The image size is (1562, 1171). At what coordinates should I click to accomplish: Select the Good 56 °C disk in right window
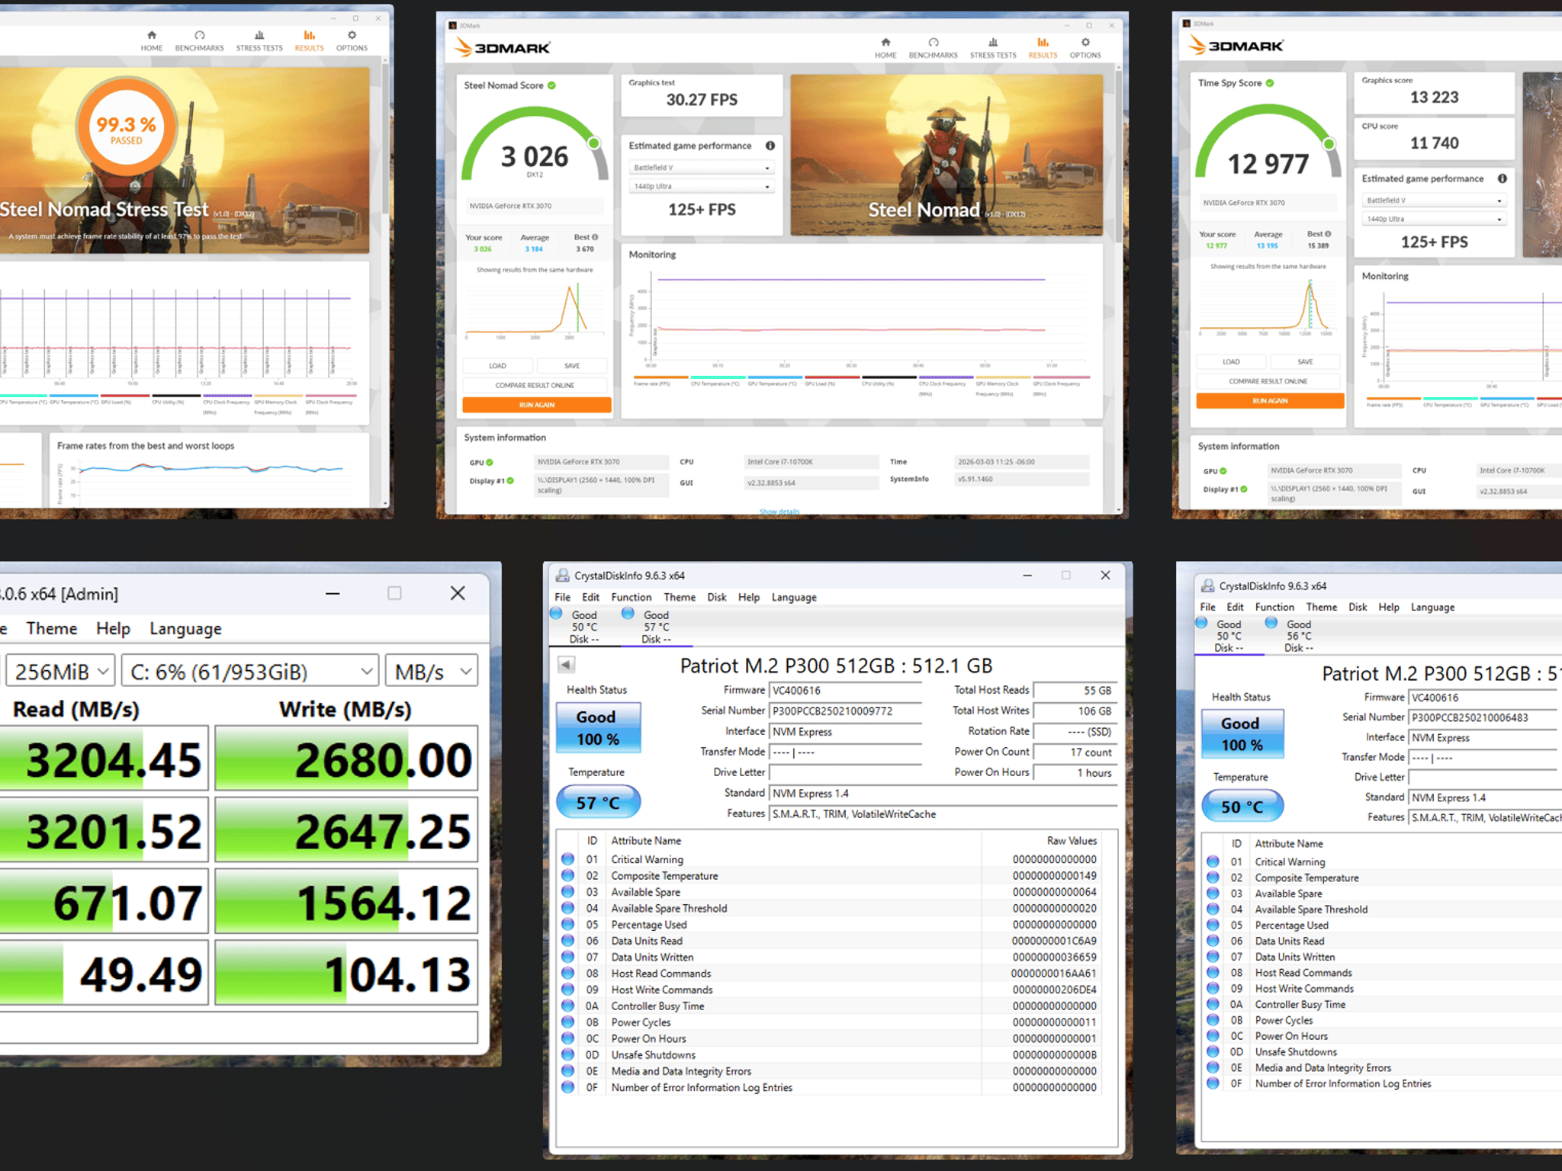pyautogui.click(x=1290, y=636)
